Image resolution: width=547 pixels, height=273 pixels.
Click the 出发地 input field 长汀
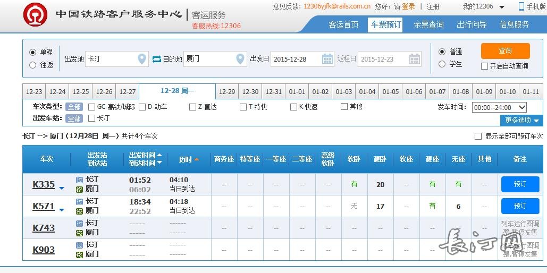(x=117, y=59)
